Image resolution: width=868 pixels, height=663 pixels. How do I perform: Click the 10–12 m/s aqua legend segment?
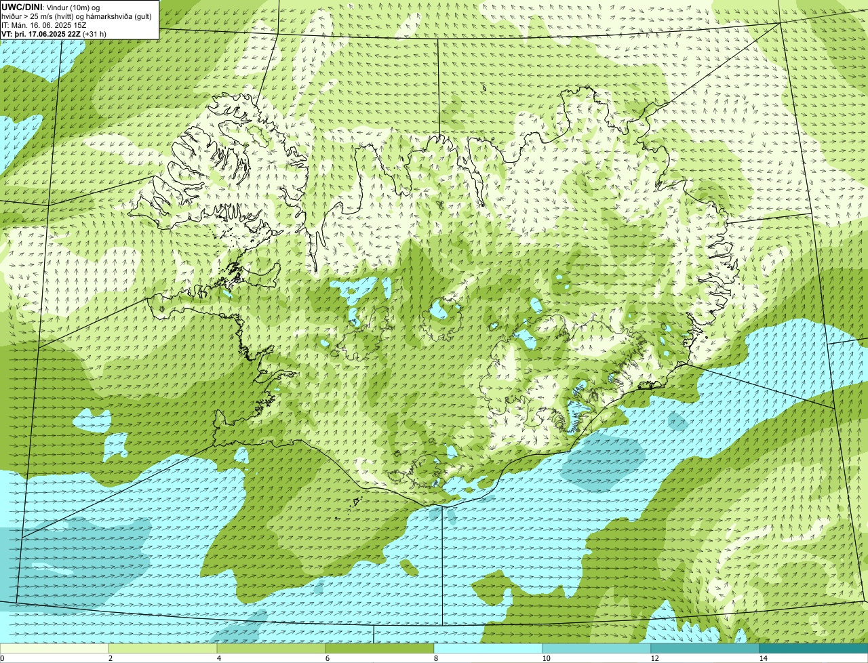tap(597, 648)
